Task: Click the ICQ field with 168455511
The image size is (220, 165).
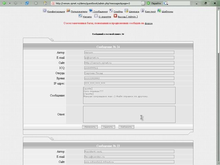Action: 129,68
